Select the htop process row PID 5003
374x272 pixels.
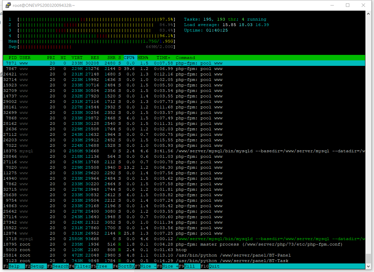click(x=184, y=250)
